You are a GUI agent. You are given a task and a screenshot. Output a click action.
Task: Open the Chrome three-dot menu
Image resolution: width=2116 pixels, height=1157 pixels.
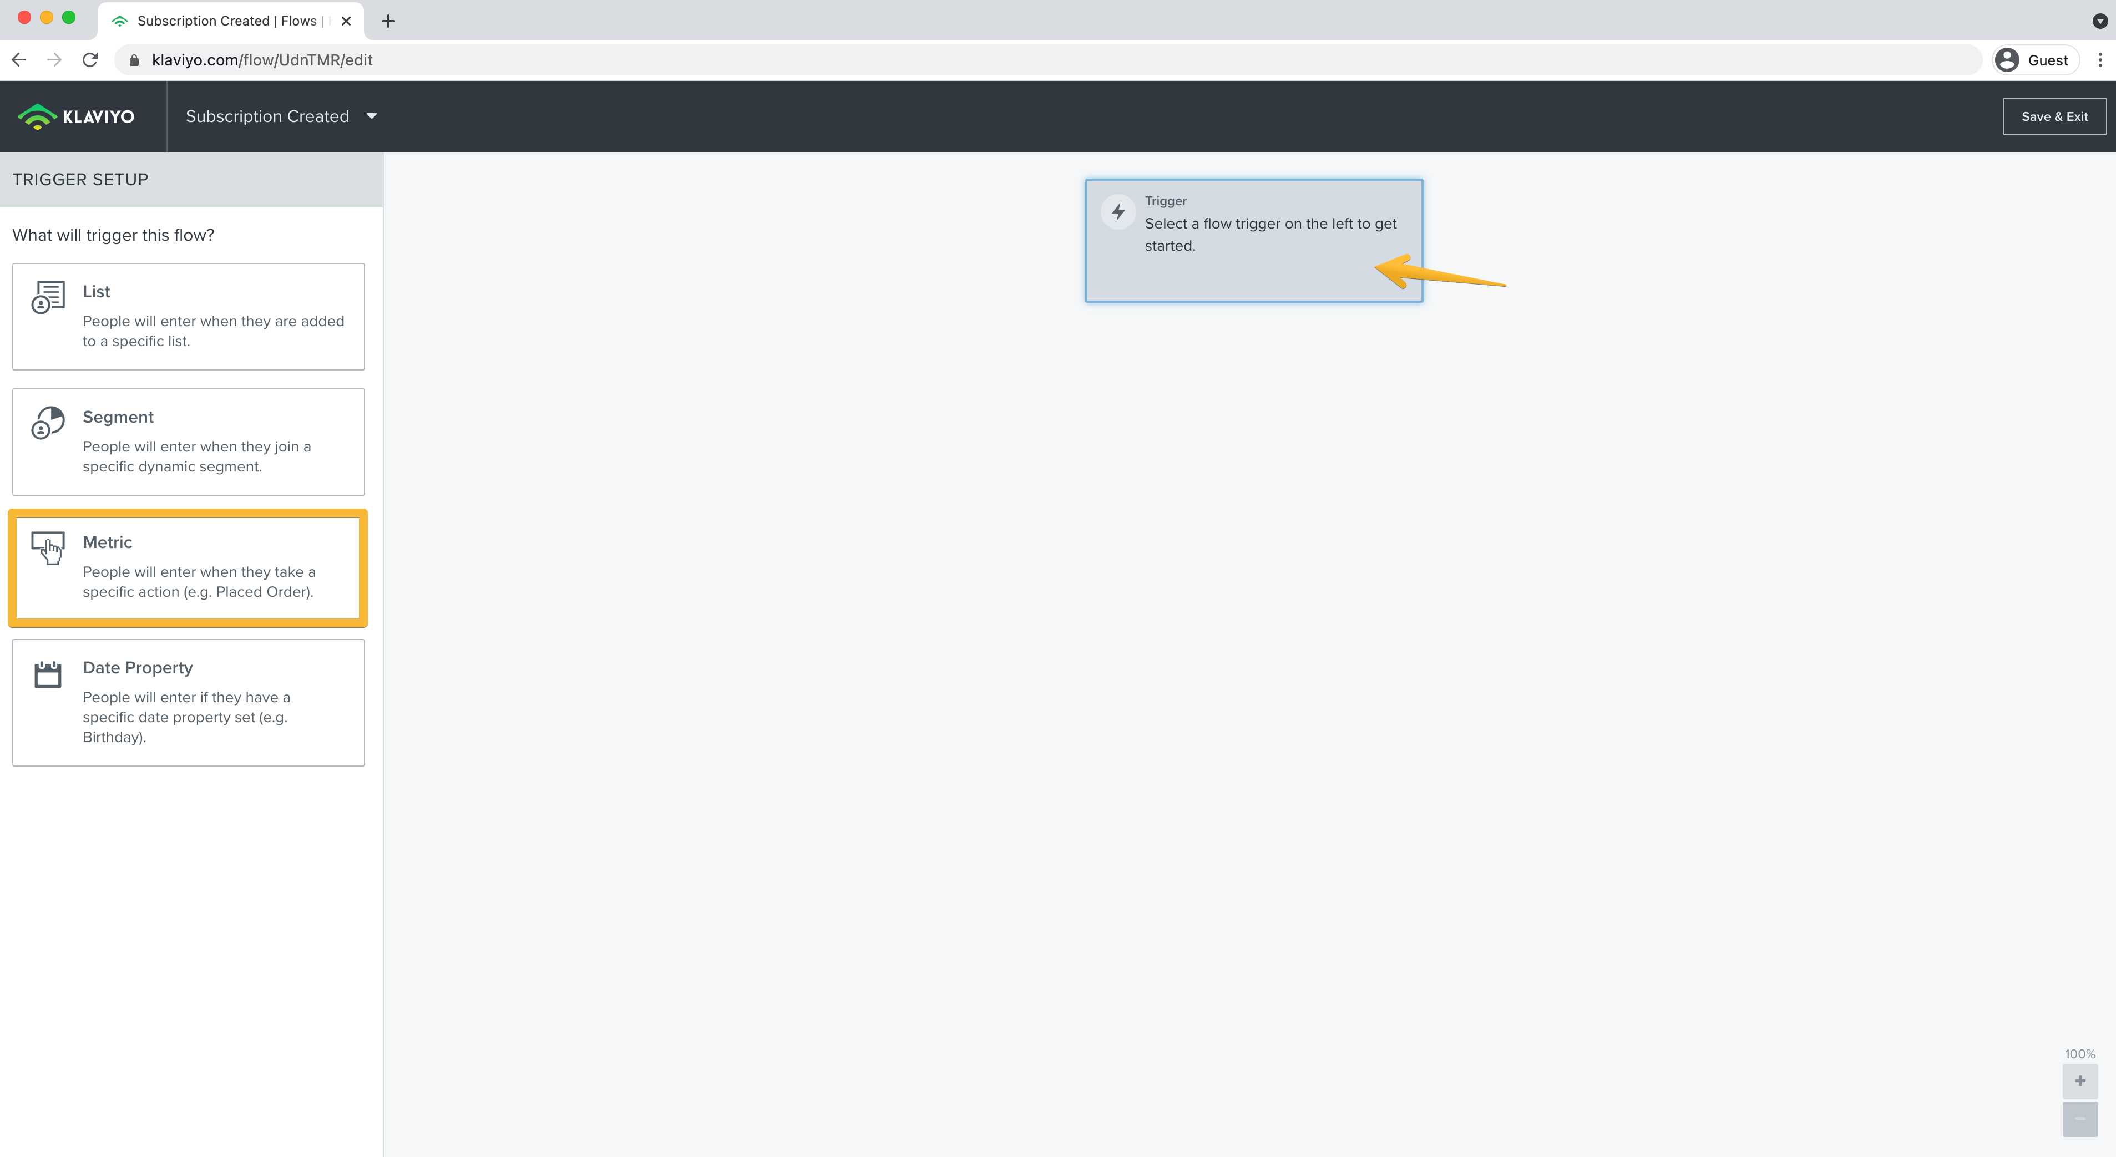(x=2099, y=60)
